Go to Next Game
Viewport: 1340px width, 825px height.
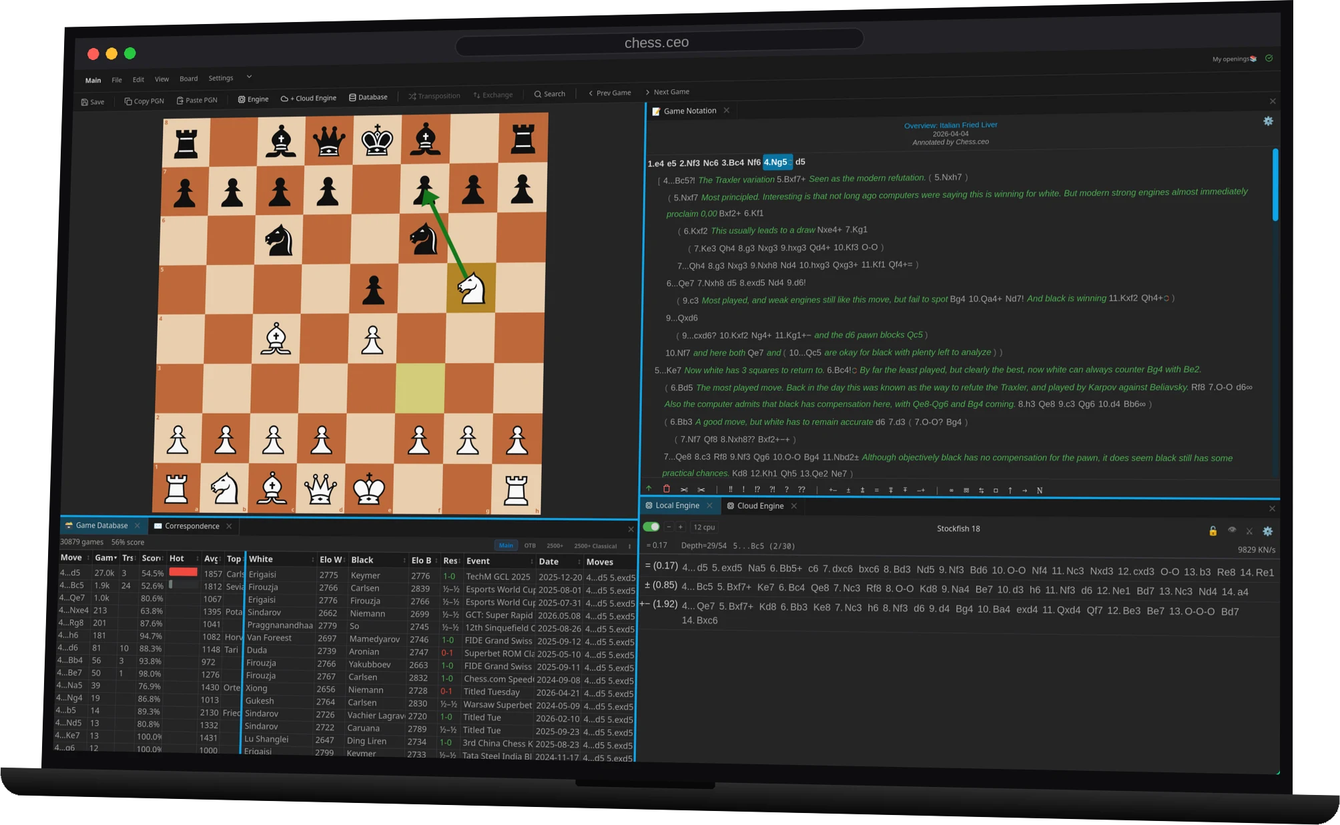tap(667, 92)
